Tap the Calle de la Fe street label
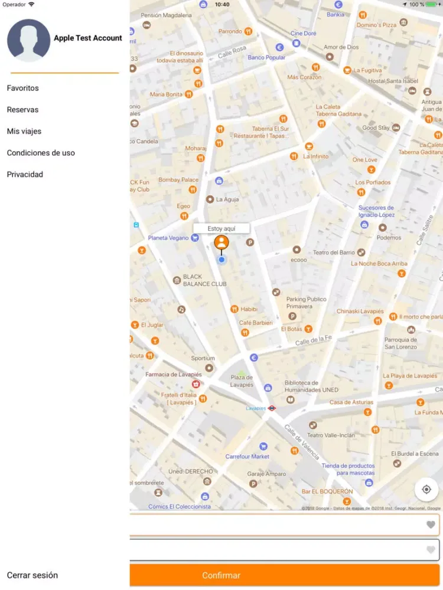 point(314,340)
